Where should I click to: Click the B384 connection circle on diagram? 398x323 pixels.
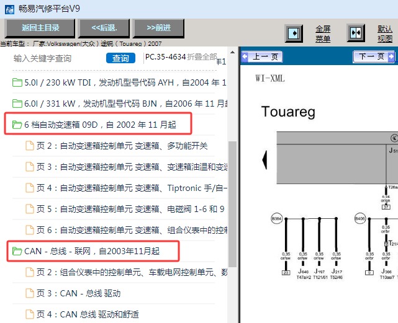click(x=277, y=219)
